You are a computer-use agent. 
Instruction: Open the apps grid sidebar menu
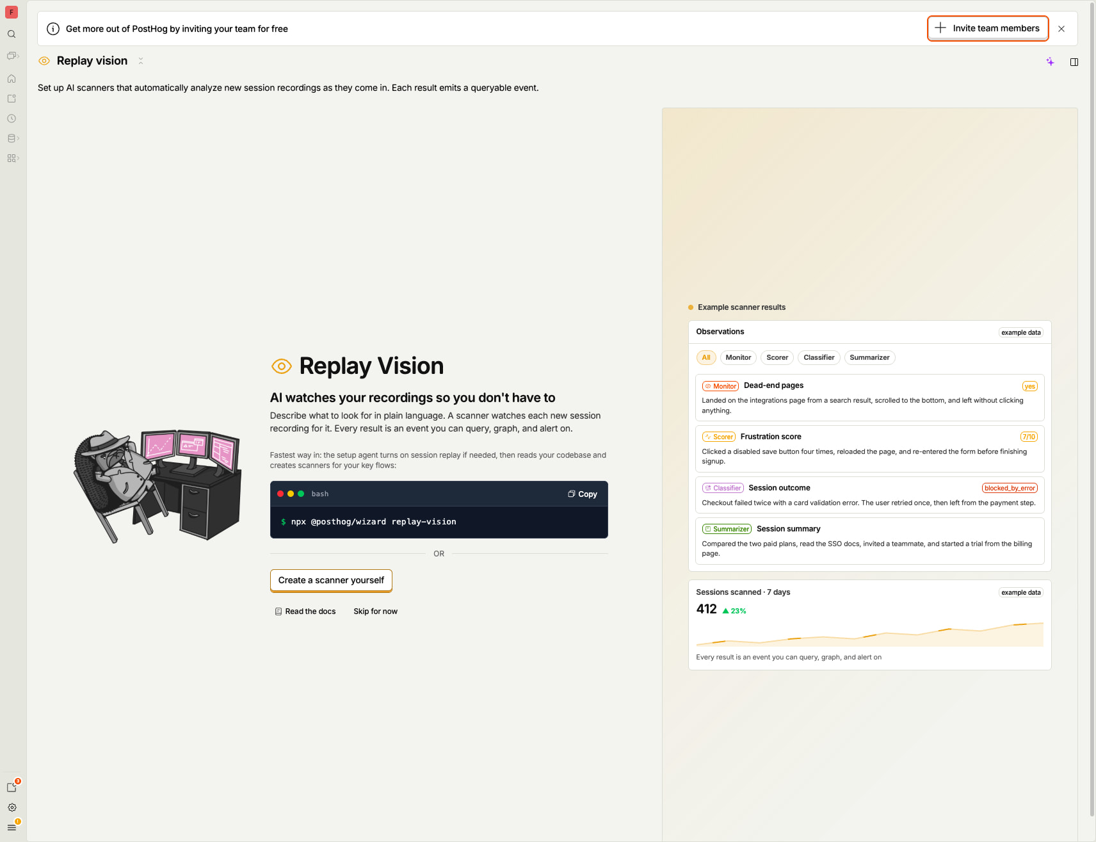[x=12, y=158]
